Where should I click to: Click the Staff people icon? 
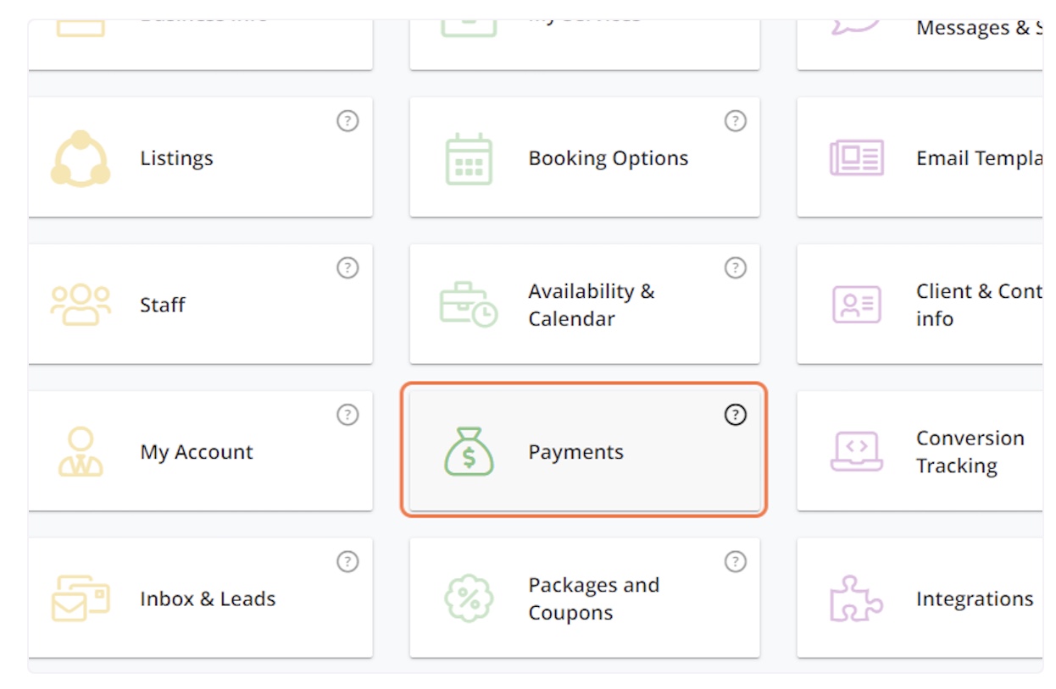click(x=81, y=305)
